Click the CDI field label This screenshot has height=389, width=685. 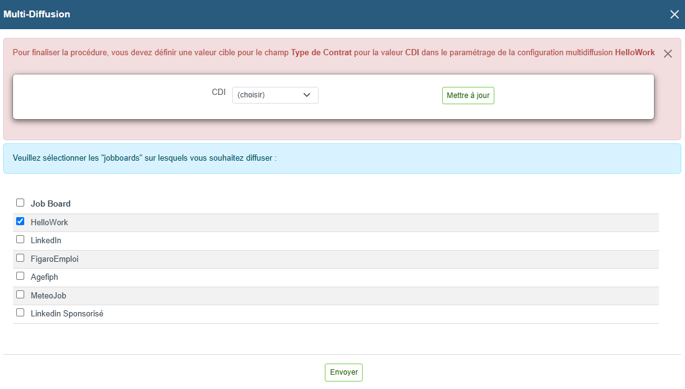tap(219, 92)
